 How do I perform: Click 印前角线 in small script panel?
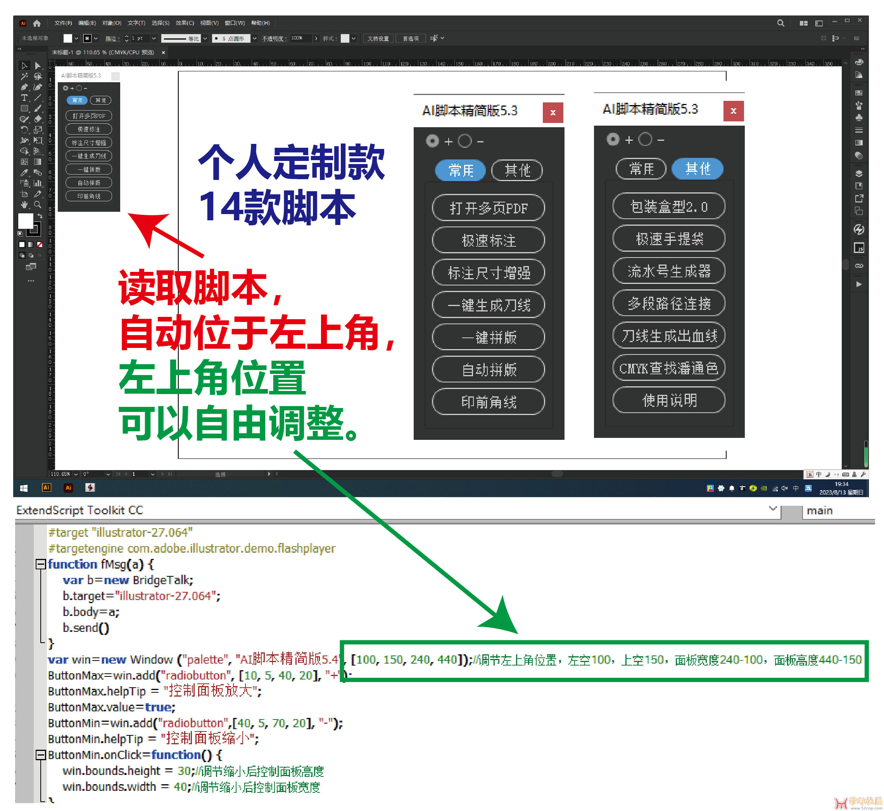[x=89, y=196]
